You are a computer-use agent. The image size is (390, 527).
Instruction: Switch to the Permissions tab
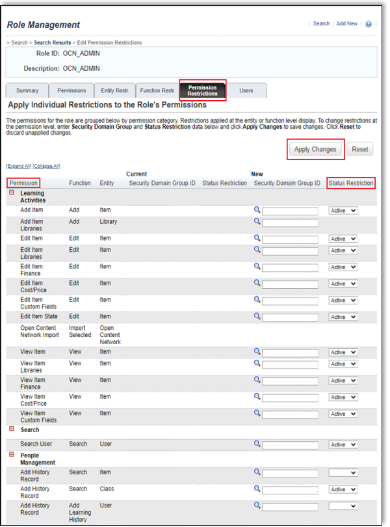(x=71, y=91)
